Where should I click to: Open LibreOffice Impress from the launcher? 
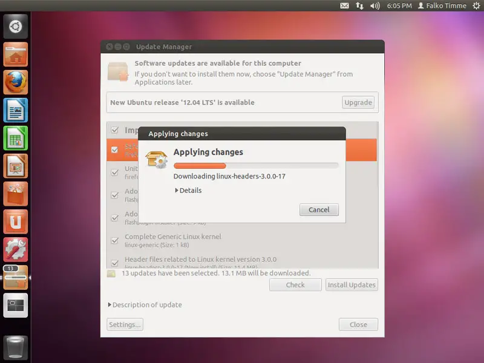(16, 166)
